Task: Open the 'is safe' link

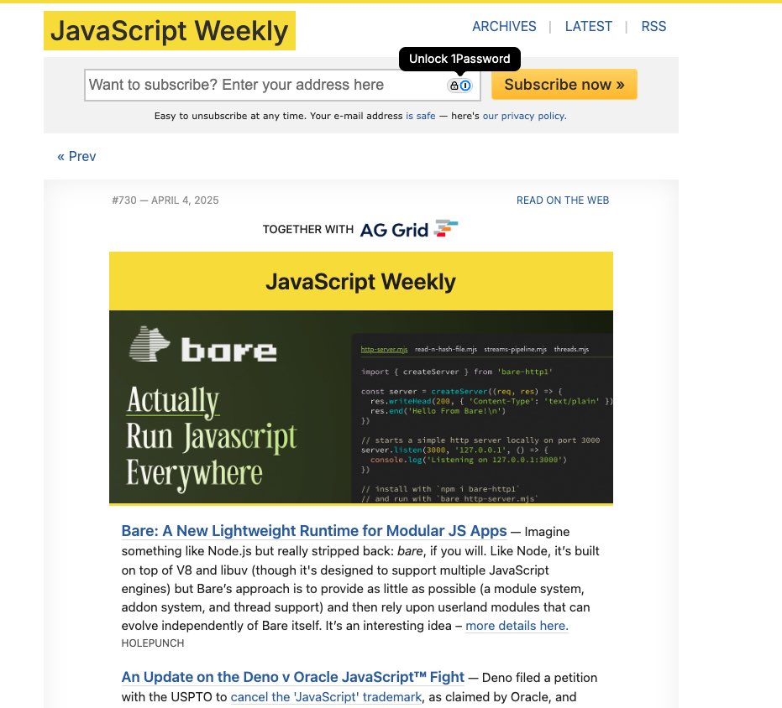Action: (x=421, y=116)
